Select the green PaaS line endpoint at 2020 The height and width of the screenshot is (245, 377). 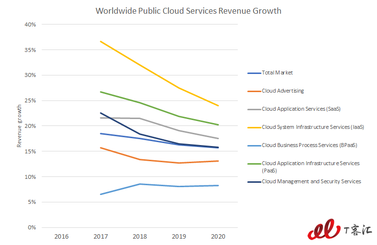coord(218,124)
